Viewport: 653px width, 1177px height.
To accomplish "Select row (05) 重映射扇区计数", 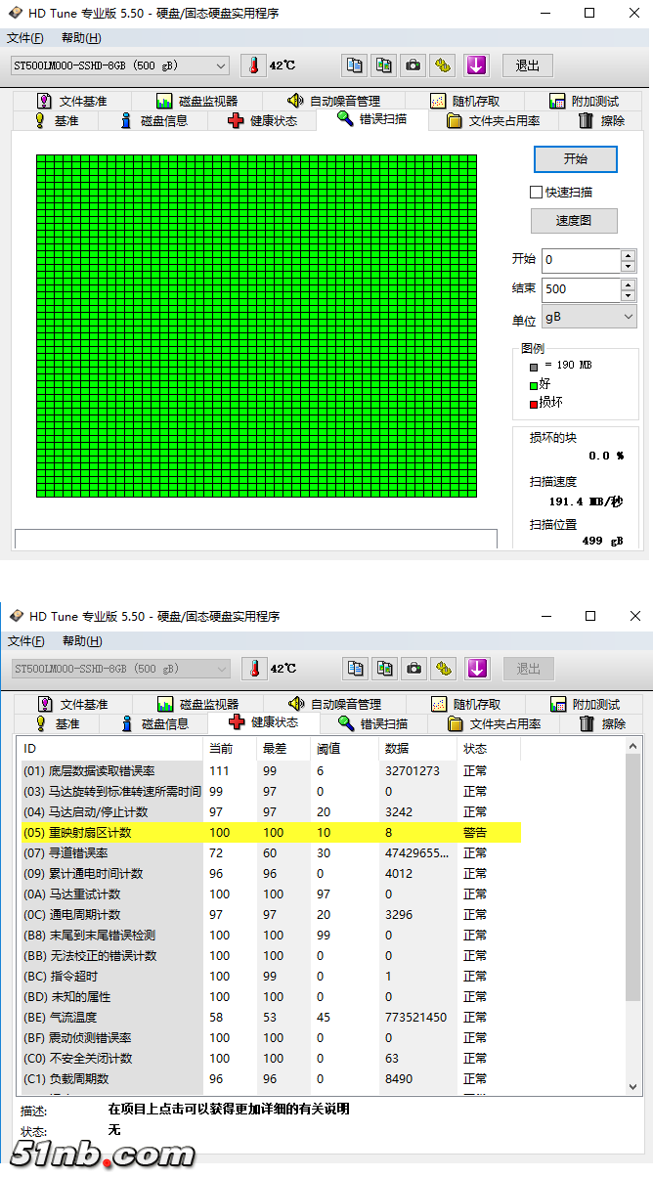I will pyautogui.click(x=271, y=832).
